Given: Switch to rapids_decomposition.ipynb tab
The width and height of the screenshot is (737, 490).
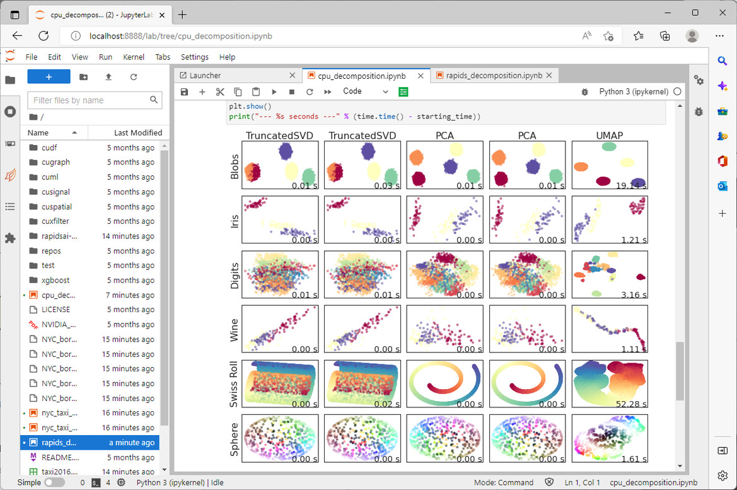Looking at the screenshot, I should coord(494,76).
